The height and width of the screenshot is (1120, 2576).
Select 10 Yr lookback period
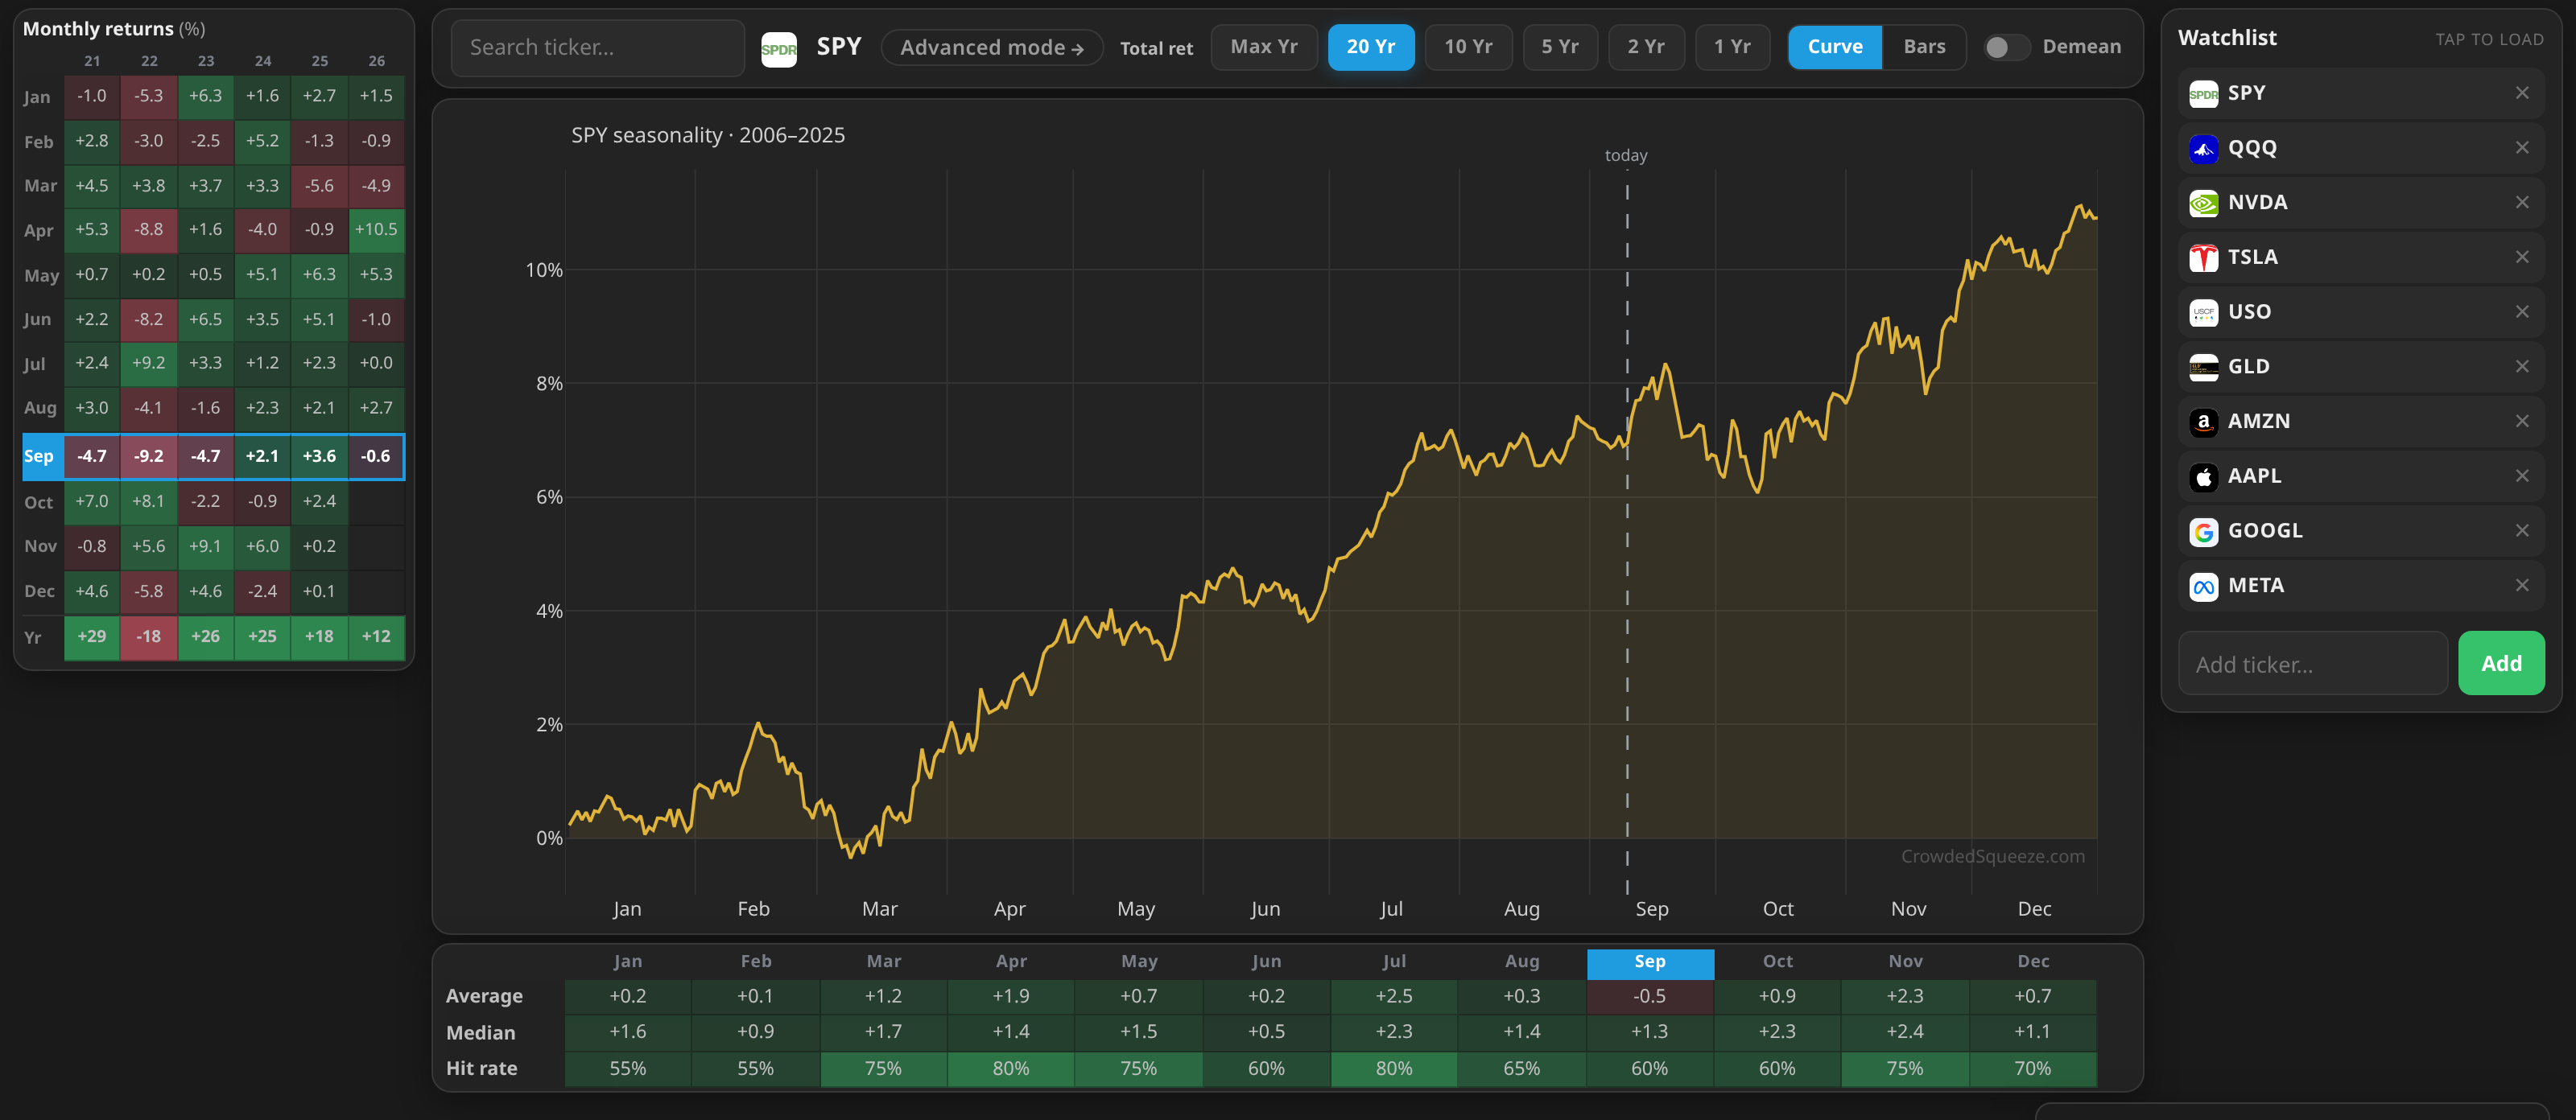(1468, 47)
